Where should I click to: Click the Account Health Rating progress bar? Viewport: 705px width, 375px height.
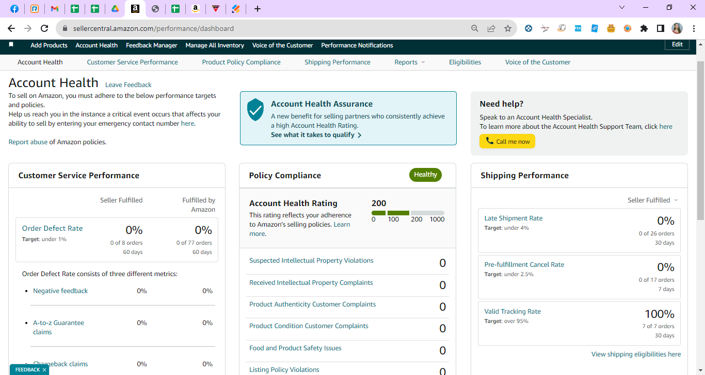pyautogui.click(x=408, y=213)
